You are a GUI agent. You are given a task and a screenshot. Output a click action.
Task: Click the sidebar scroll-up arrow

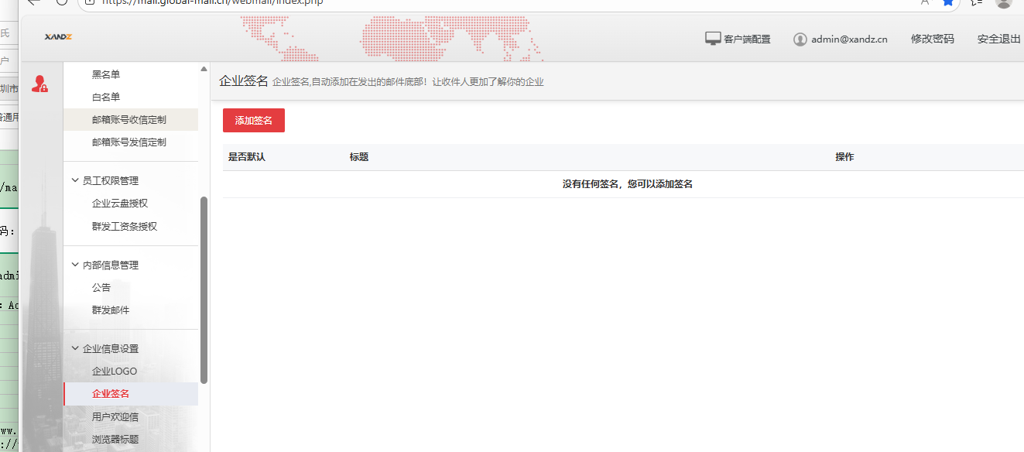click(x=204, y=69)
